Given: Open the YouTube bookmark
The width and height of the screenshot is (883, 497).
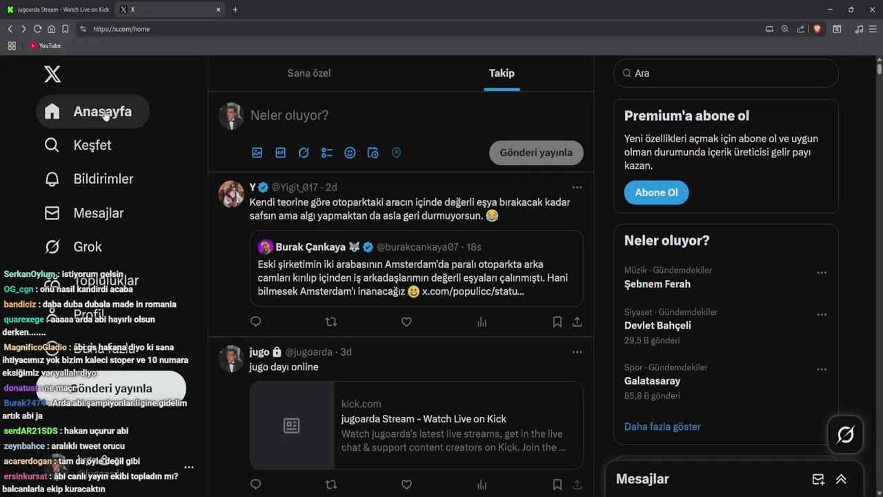Looking at the screenshot, I should [46, 46].
